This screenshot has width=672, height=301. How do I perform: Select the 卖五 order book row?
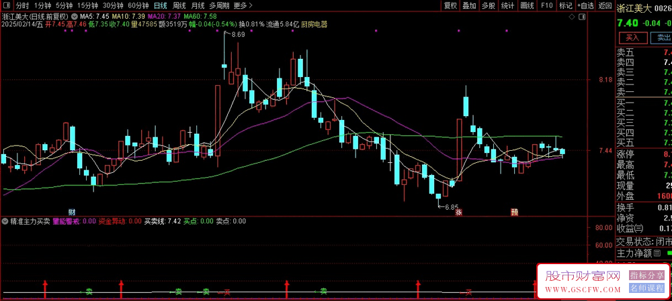(x=644, y=54)
